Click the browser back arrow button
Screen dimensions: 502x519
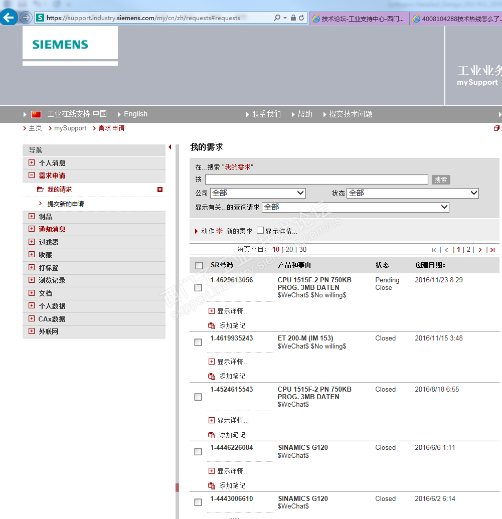pos(9,17)
